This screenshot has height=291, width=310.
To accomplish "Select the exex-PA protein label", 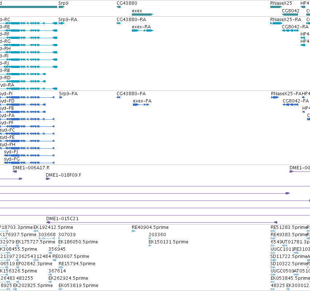I will [x=142, y=101].
